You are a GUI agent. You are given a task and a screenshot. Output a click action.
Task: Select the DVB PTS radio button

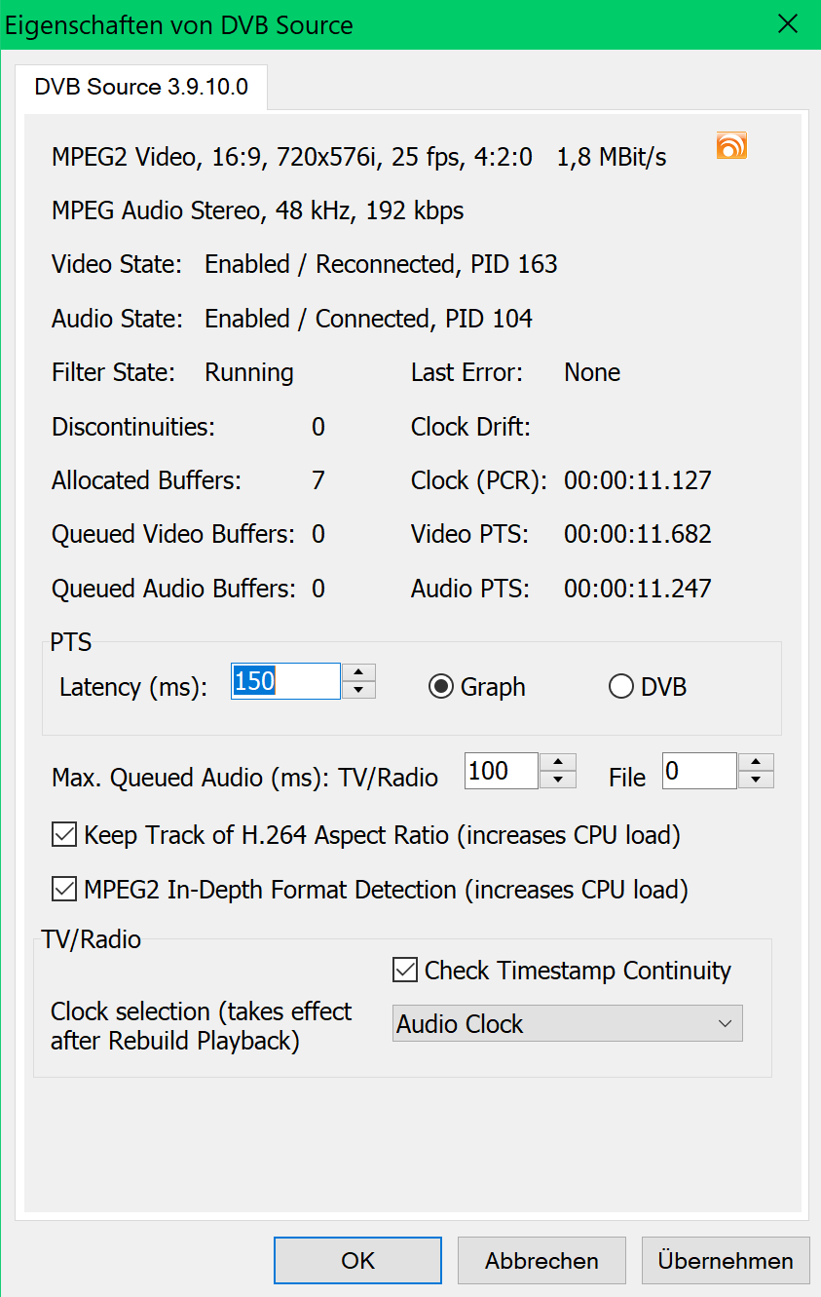pyautogui.click(x=621, y=687)
